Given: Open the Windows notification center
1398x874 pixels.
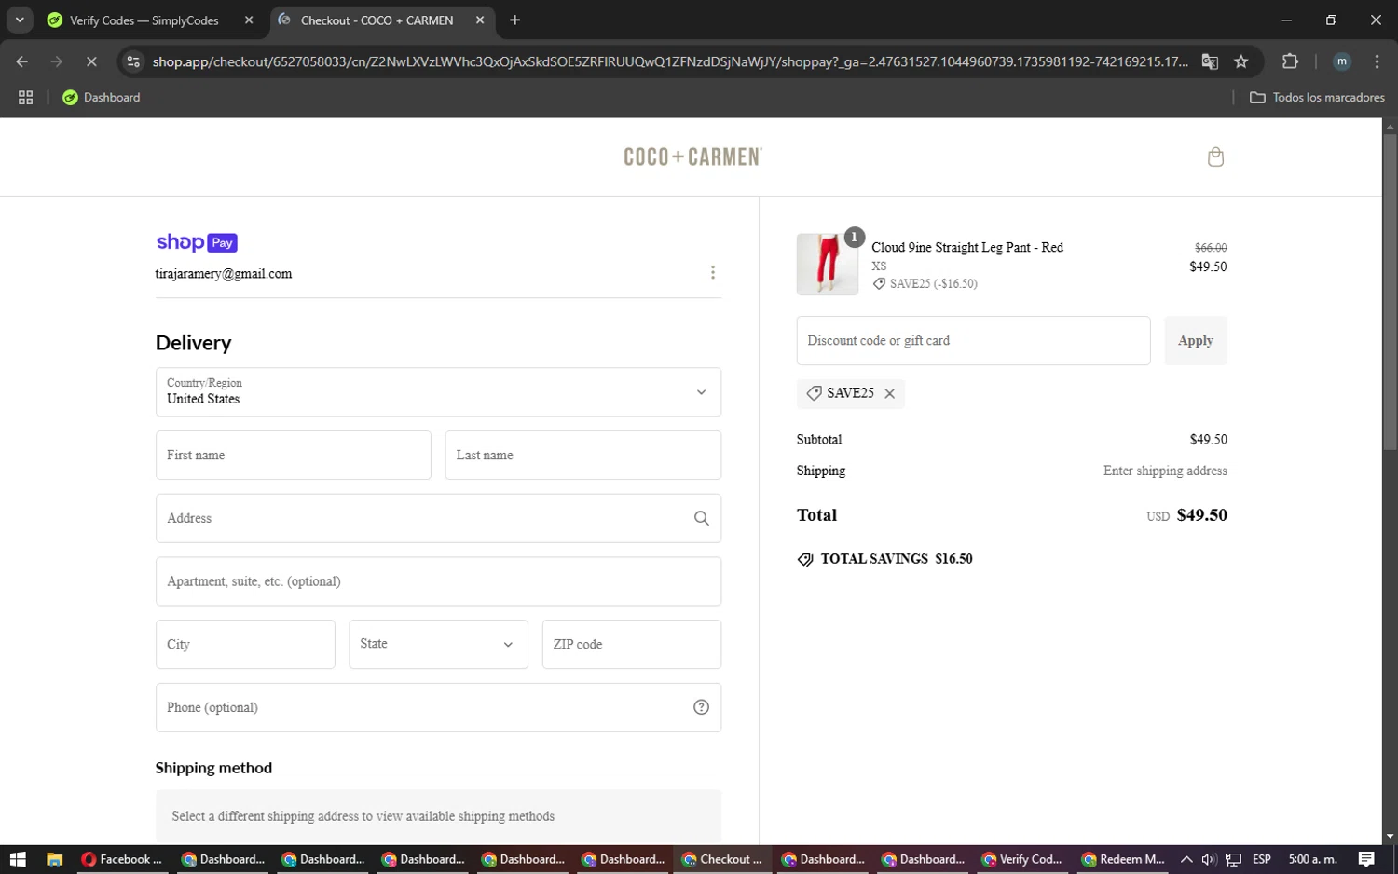Looking at the screenshot, I should (x=1366, y=859).
